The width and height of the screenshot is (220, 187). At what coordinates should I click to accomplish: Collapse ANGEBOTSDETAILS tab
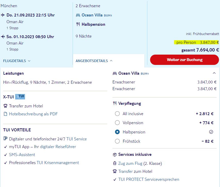point(94,61)
